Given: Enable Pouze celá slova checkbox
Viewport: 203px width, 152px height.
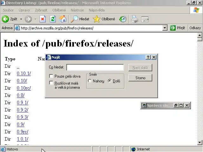Looking at the screenshot, I should point(51,76).
